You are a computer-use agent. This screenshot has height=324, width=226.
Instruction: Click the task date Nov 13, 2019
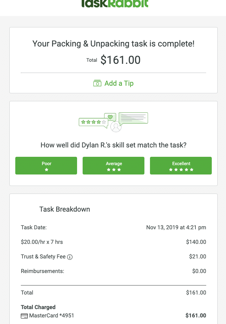tap(176, 228)
